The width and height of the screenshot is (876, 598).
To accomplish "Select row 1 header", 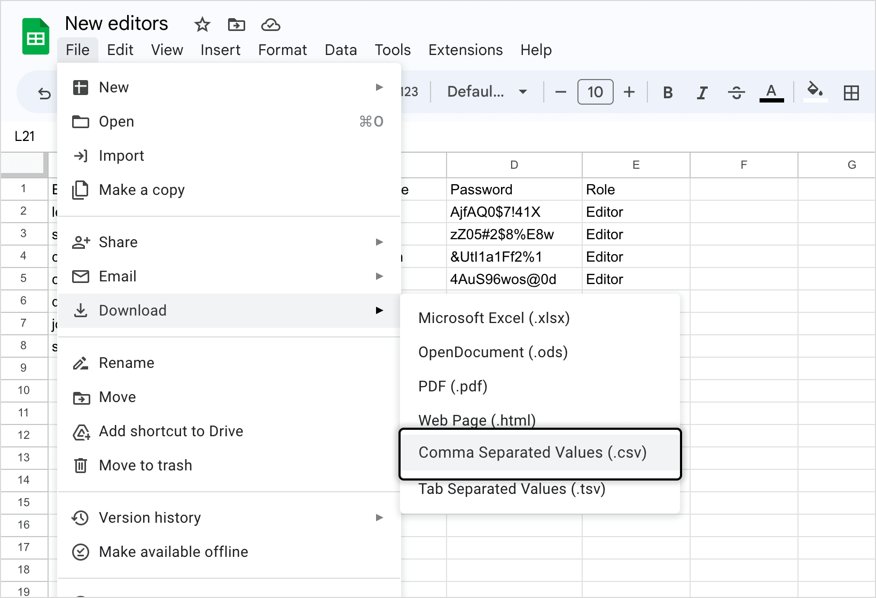I will (x=24, y=188).
